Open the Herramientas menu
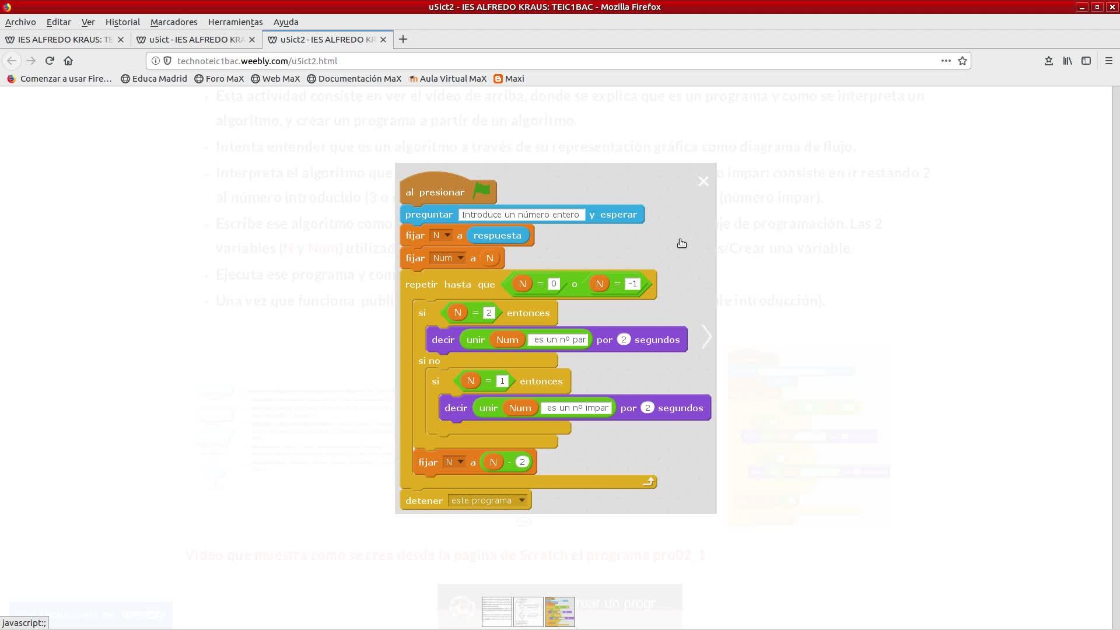Image resolution: width=1120 pixels, height=630 pixels. click(x=235, y=22)
